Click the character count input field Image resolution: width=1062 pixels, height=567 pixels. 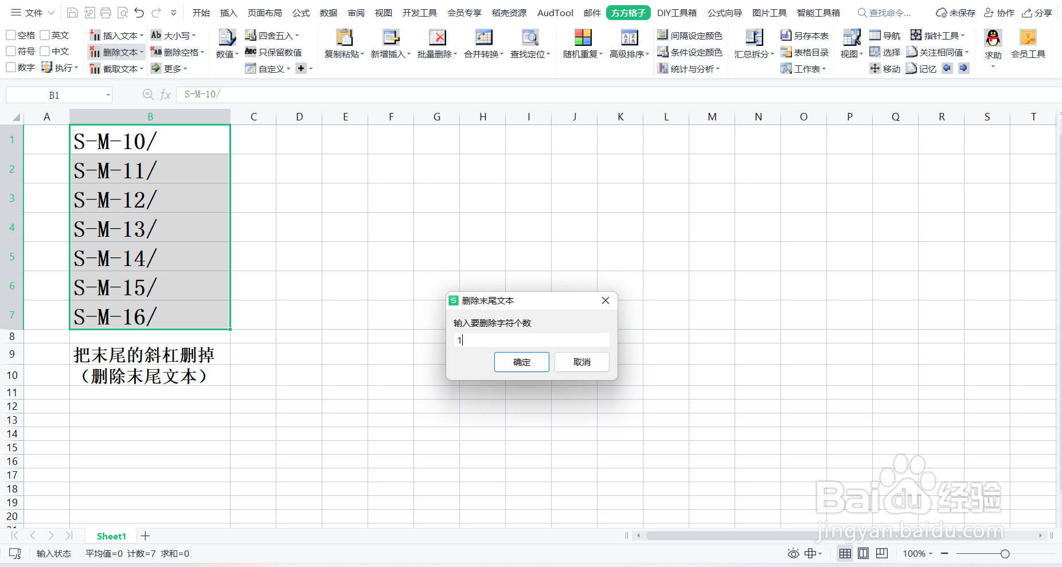(x=532, y=340)
